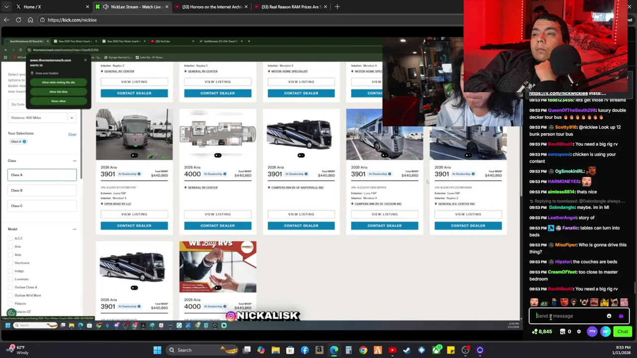637x358 pixels.
Task: Open the Aria 3901 Open Road RV photo
Action: 134,134
